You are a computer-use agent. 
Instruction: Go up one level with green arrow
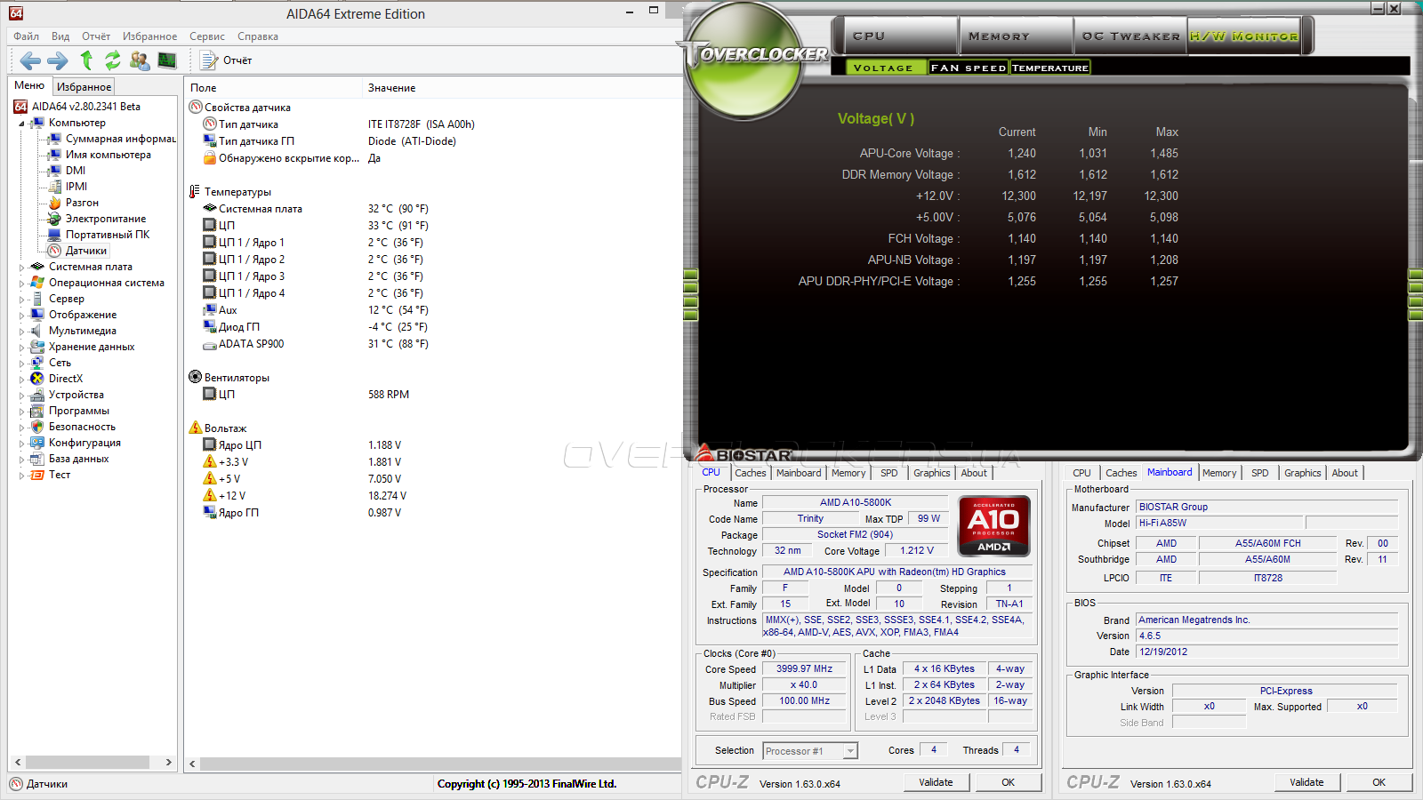[x=86, y=60]
